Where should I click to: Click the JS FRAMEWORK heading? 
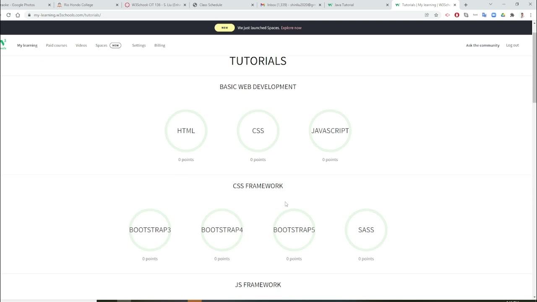pos(258,285)
